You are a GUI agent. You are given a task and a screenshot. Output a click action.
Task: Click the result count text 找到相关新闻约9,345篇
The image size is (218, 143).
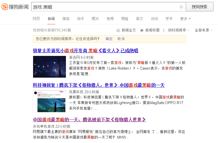click(52, 30)
